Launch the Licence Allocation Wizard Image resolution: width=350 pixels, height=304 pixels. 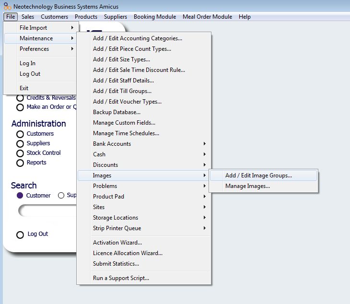click(144, 253)
